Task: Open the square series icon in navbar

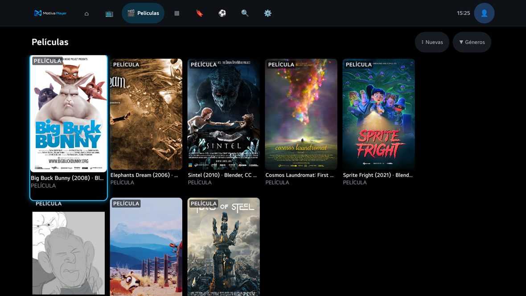Action: pos(177,13)
